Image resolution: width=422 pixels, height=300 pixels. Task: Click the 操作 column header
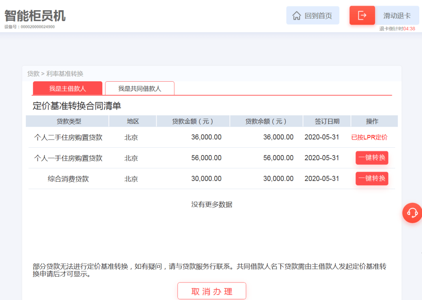[372, 121]
